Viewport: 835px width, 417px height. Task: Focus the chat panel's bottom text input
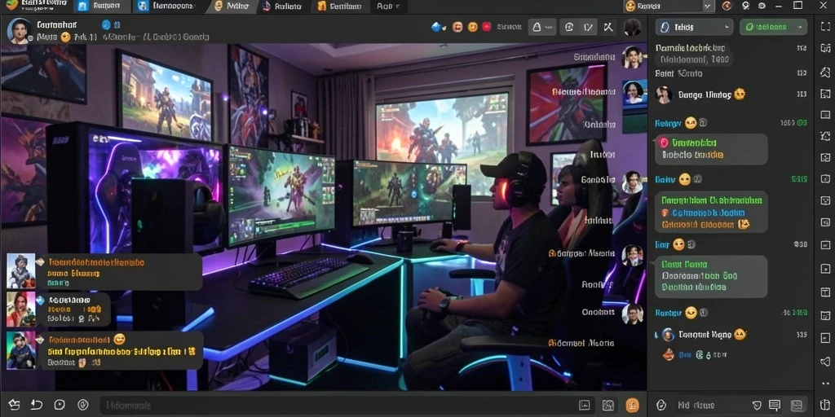(710, 406)
